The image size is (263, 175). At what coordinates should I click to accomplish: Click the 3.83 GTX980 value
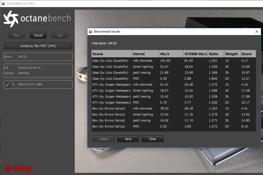tap(187, 126)
